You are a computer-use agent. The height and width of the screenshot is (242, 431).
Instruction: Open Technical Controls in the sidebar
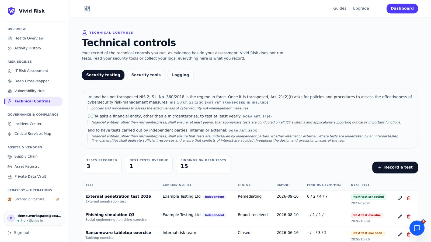click(34, 101)
